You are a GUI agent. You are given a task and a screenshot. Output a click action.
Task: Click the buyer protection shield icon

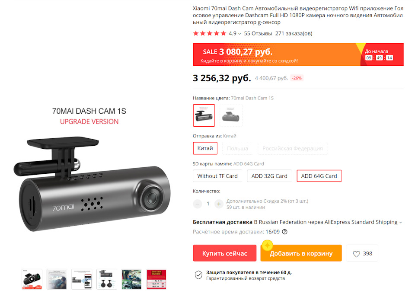pos(198,275)
